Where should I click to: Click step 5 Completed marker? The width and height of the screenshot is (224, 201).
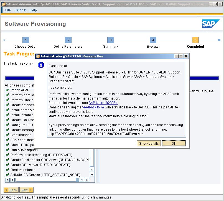pyautogui.click(x=195, y=40)
